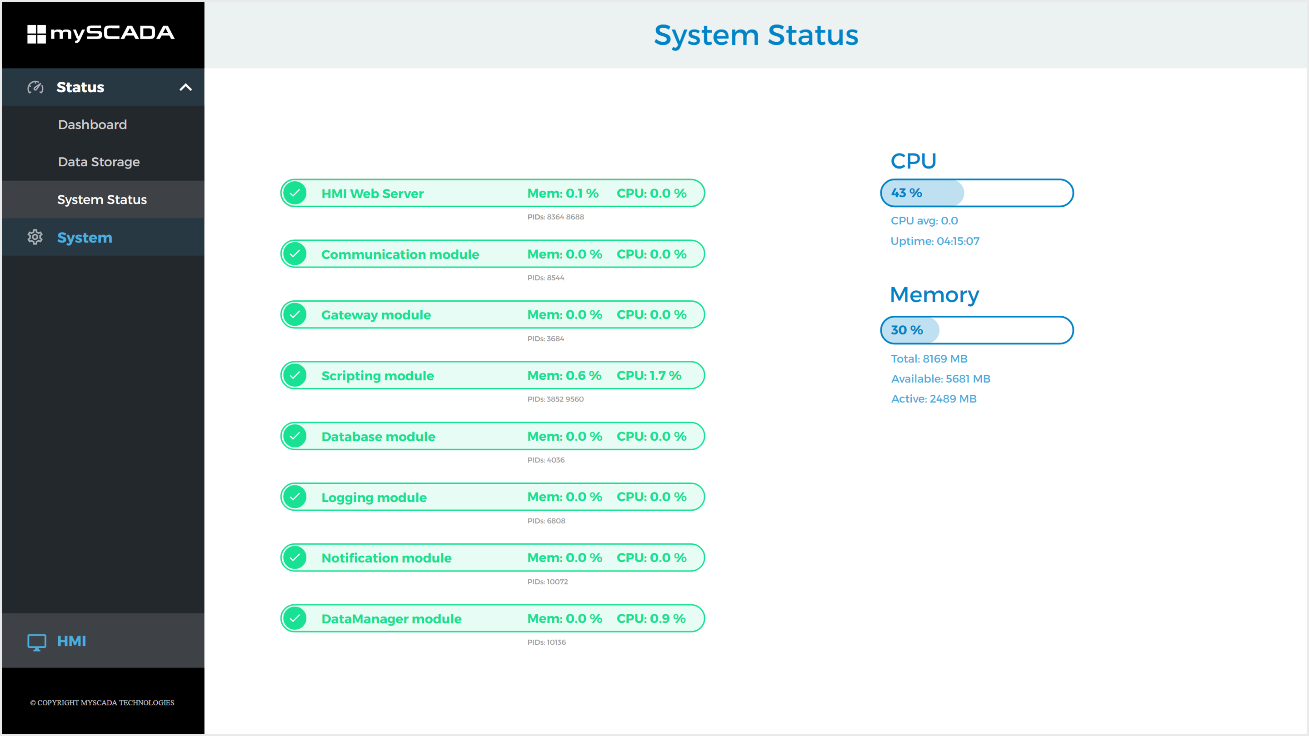This screenshot has width=1309, height=736.
Task: Click Gateway module check icon
Action: (295, 314)
